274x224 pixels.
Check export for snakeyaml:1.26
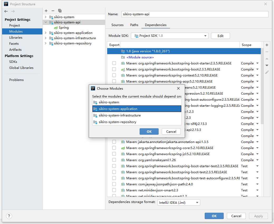tap(114, 160)
